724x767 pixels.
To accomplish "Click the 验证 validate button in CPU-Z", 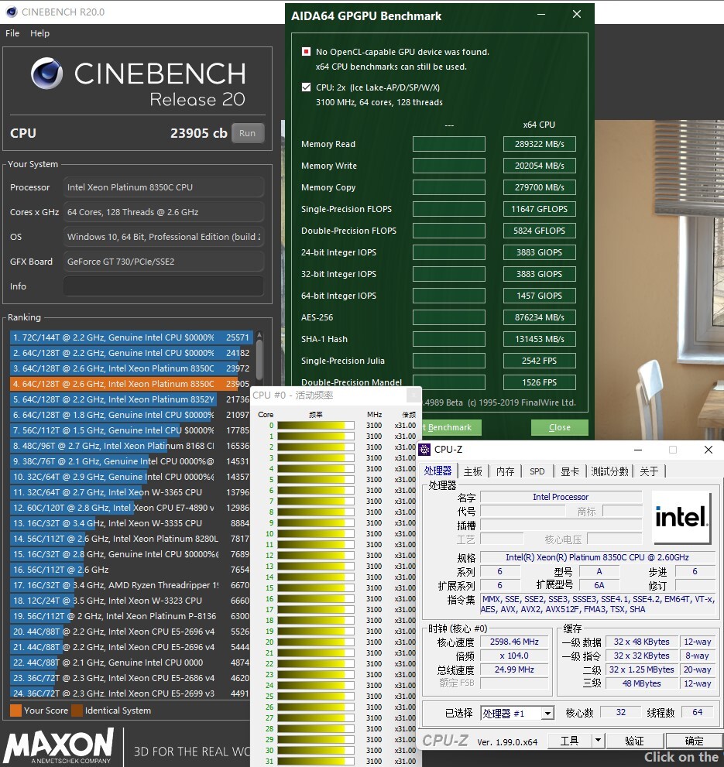I will (634, 741).
